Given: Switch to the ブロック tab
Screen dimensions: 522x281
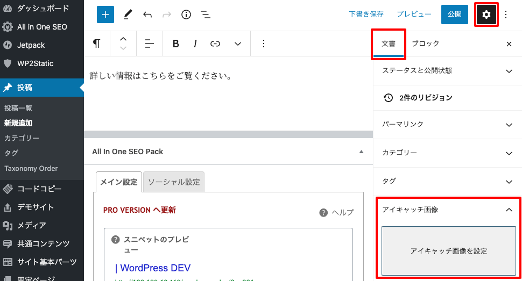Looking at the screenshot, I should [x=426, y=44].
